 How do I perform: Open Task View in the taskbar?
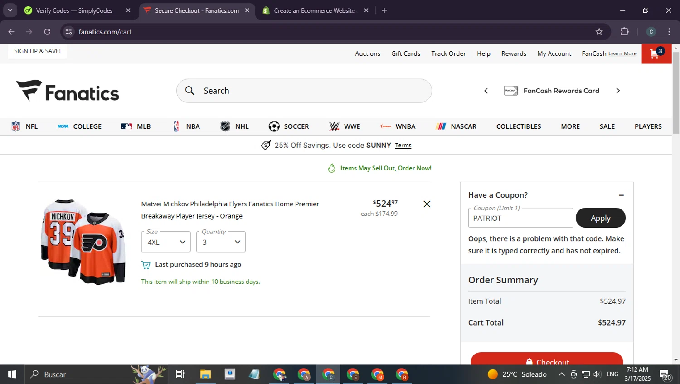pyautogui.click(x=180, y=374)
